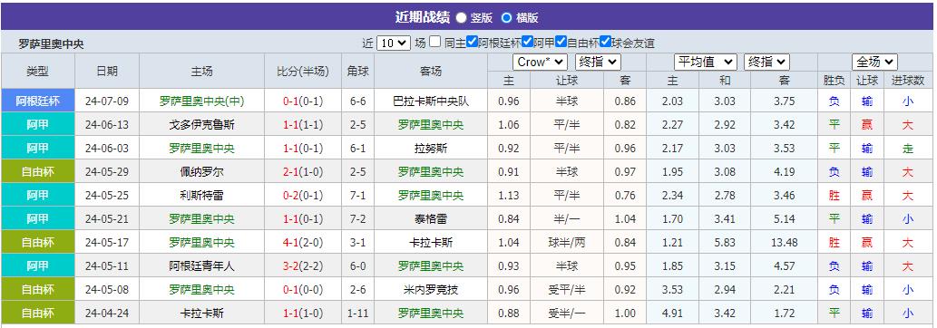Image resolution: width=937 pixels, height=328 pixels.
Task: Open the 罗萨里奥中央(中) home team link
Action: click(201, 101)
